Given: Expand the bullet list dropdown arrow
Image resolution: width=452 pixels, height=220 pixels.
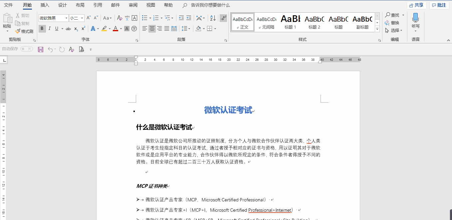Looking at the screenshot, I should point(150,18).
